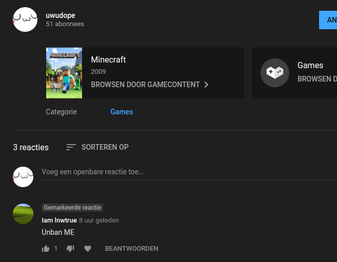Open the Minecraft game title
Viewport: 337px width, 262px height.
(x=108, y=59)
